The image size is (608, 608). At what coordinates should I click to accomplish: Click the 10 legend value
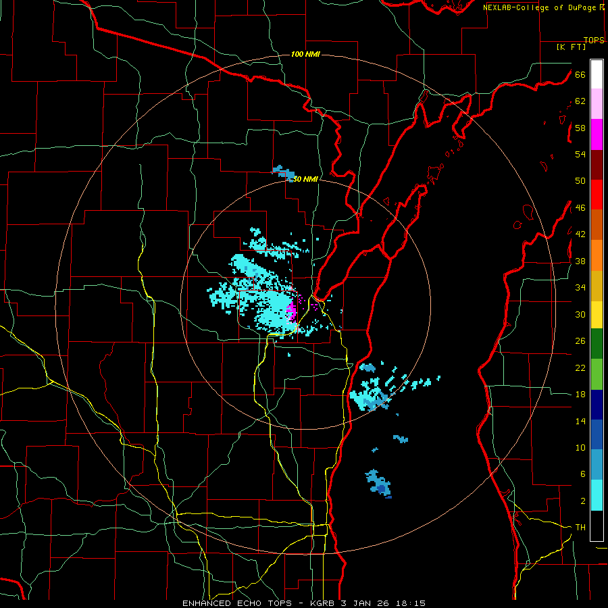click(x=580, y=447)
